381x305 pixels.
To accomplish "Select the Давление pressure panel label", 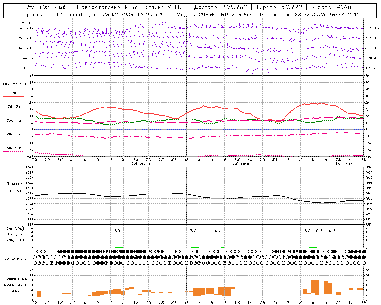I will [15, 184].
